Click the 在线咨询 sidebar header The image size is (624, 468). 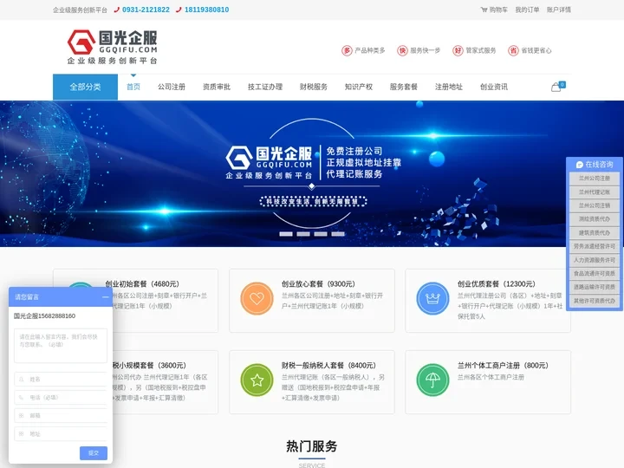coord(595,165)
